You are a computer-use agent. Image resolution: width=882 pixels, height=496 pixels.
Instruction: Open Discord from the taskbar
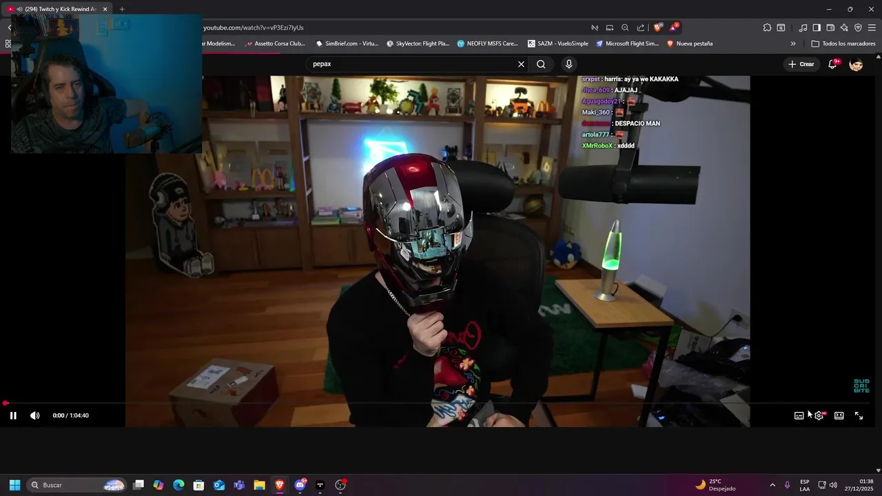(x=300, y=485)
